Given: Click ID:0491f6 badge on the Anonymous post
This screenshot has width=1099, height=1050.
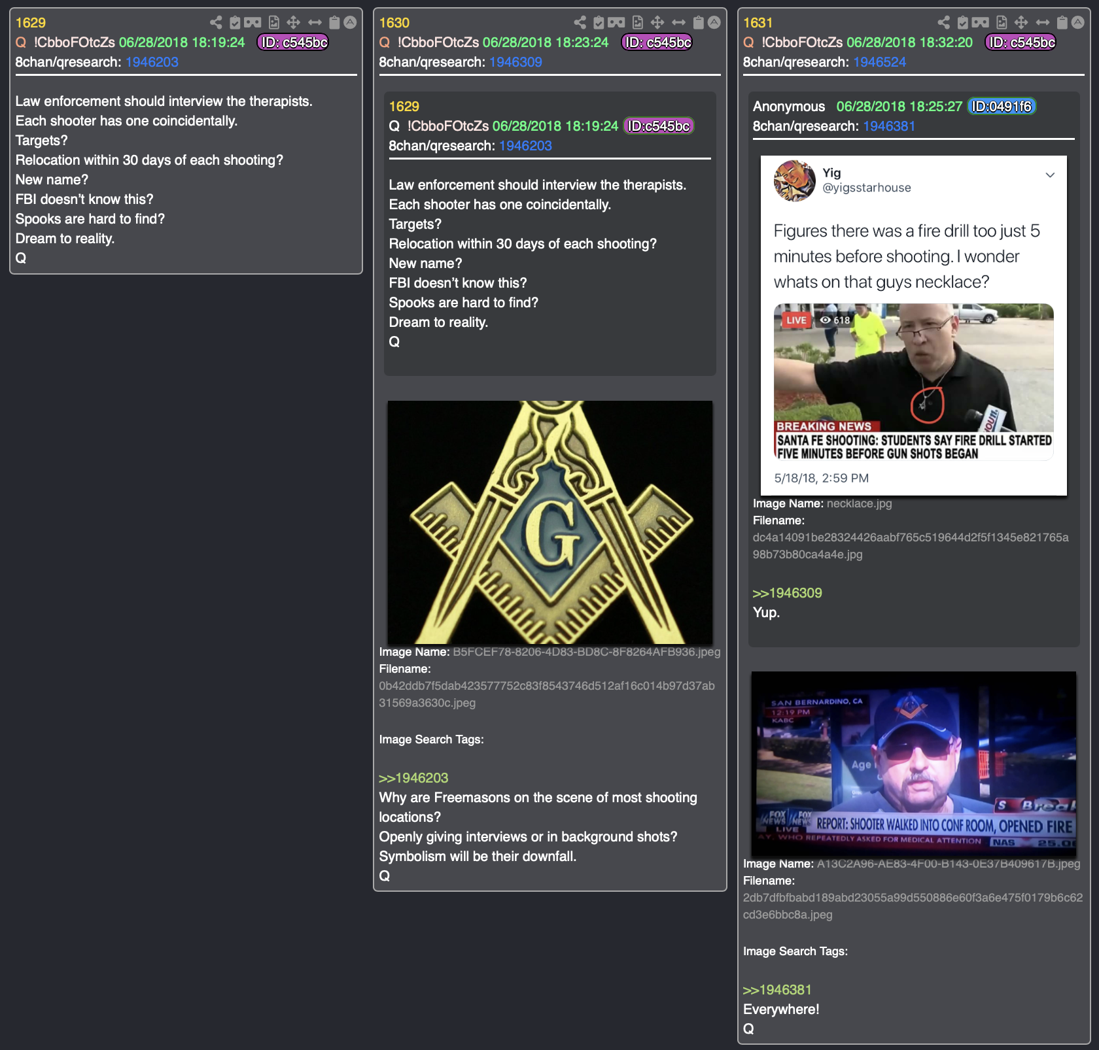Looking at the screenshot, I should point(1002,107).
